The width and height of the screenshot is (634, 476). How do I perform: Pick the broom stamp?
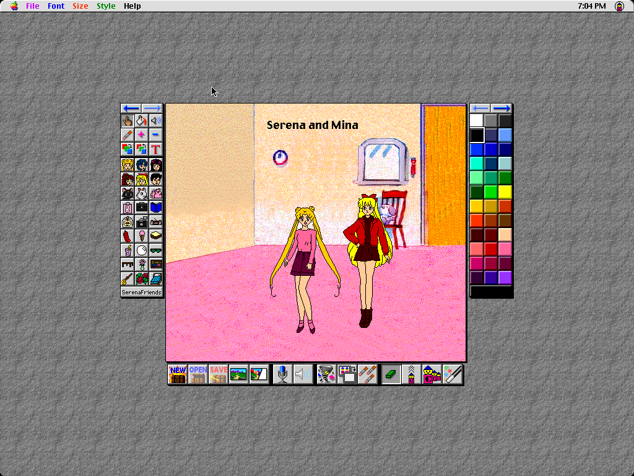[x=128, y=278]
